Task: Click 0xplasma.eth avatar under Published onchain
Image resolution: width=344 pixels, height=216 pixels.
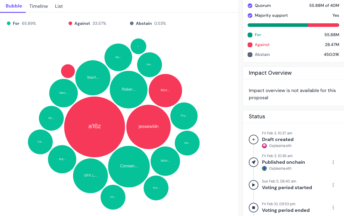Action: pos(264,168)
